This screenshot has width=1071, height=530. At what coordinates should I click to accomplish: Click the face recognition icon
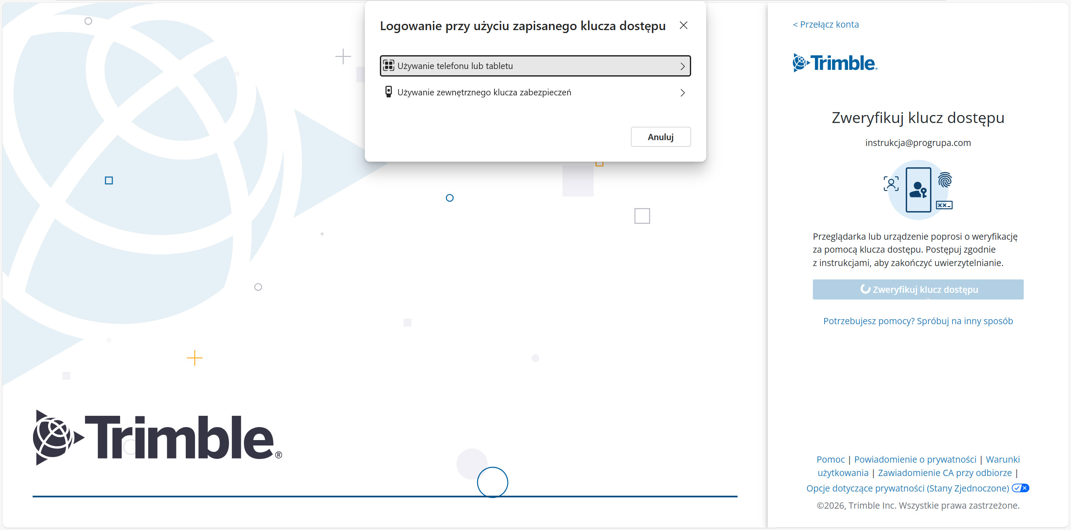[891, 184]
